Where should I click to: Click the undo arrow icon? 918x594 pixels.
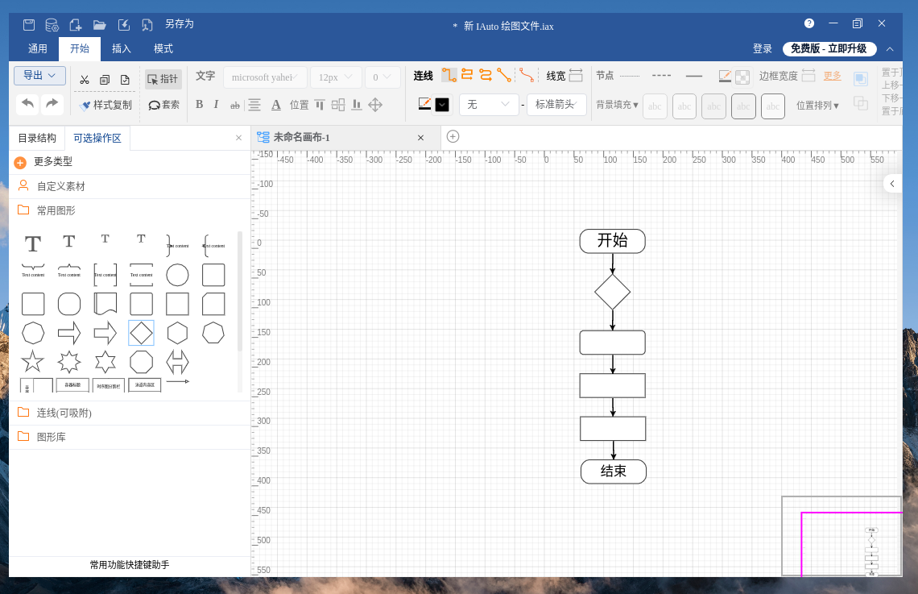pyautogui.click(x=27, y=103)
